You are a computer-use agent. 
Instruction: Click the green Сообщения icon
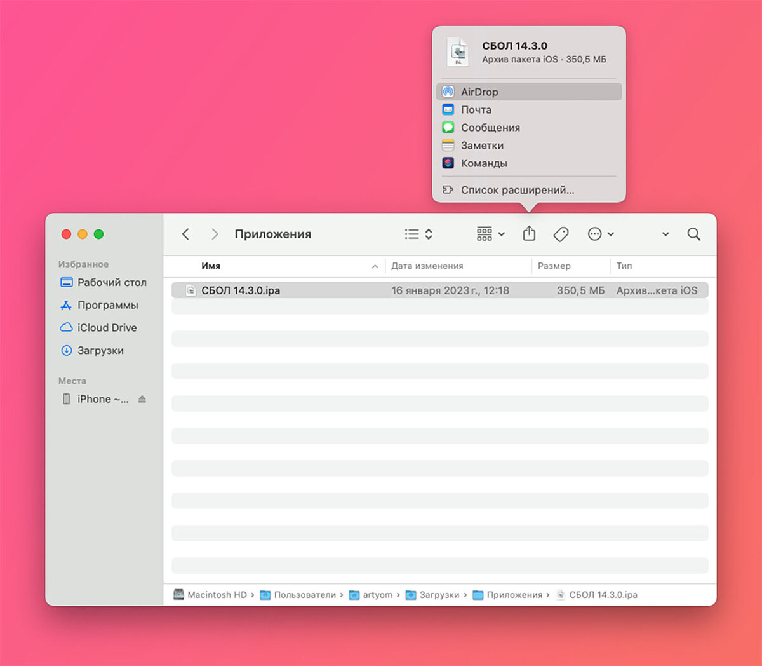[448, 127]
